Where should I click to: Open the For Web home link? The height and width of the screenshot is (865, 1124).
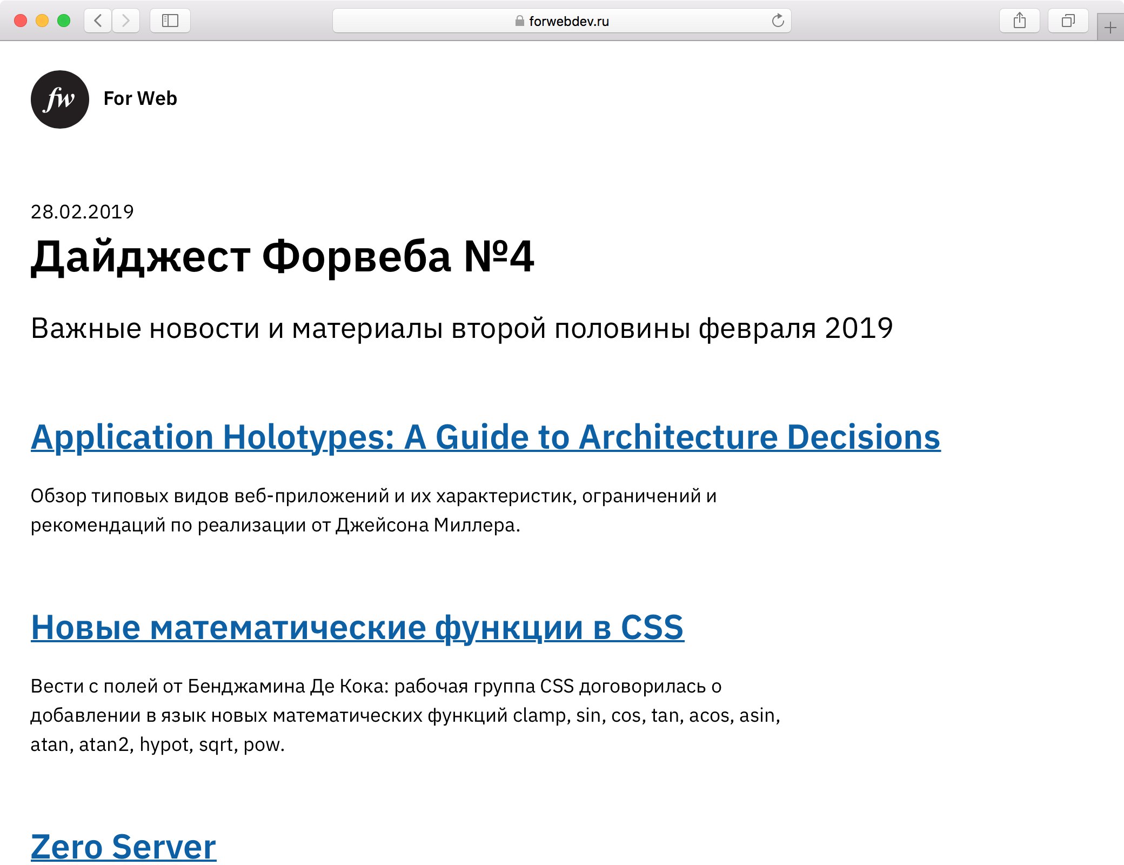[x=140, y=98]
